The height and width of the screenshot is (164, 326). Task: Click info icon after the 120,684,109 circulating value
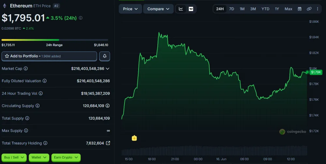108,106
